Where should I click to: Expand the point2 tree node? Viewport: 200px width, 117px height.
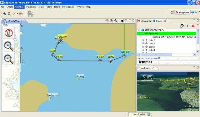click(x=143, y=40)
